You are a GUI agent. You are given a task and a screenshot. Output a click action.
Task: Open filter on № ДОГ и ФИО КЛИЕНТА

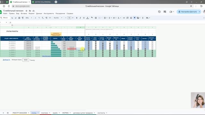(x=23, y=39)
